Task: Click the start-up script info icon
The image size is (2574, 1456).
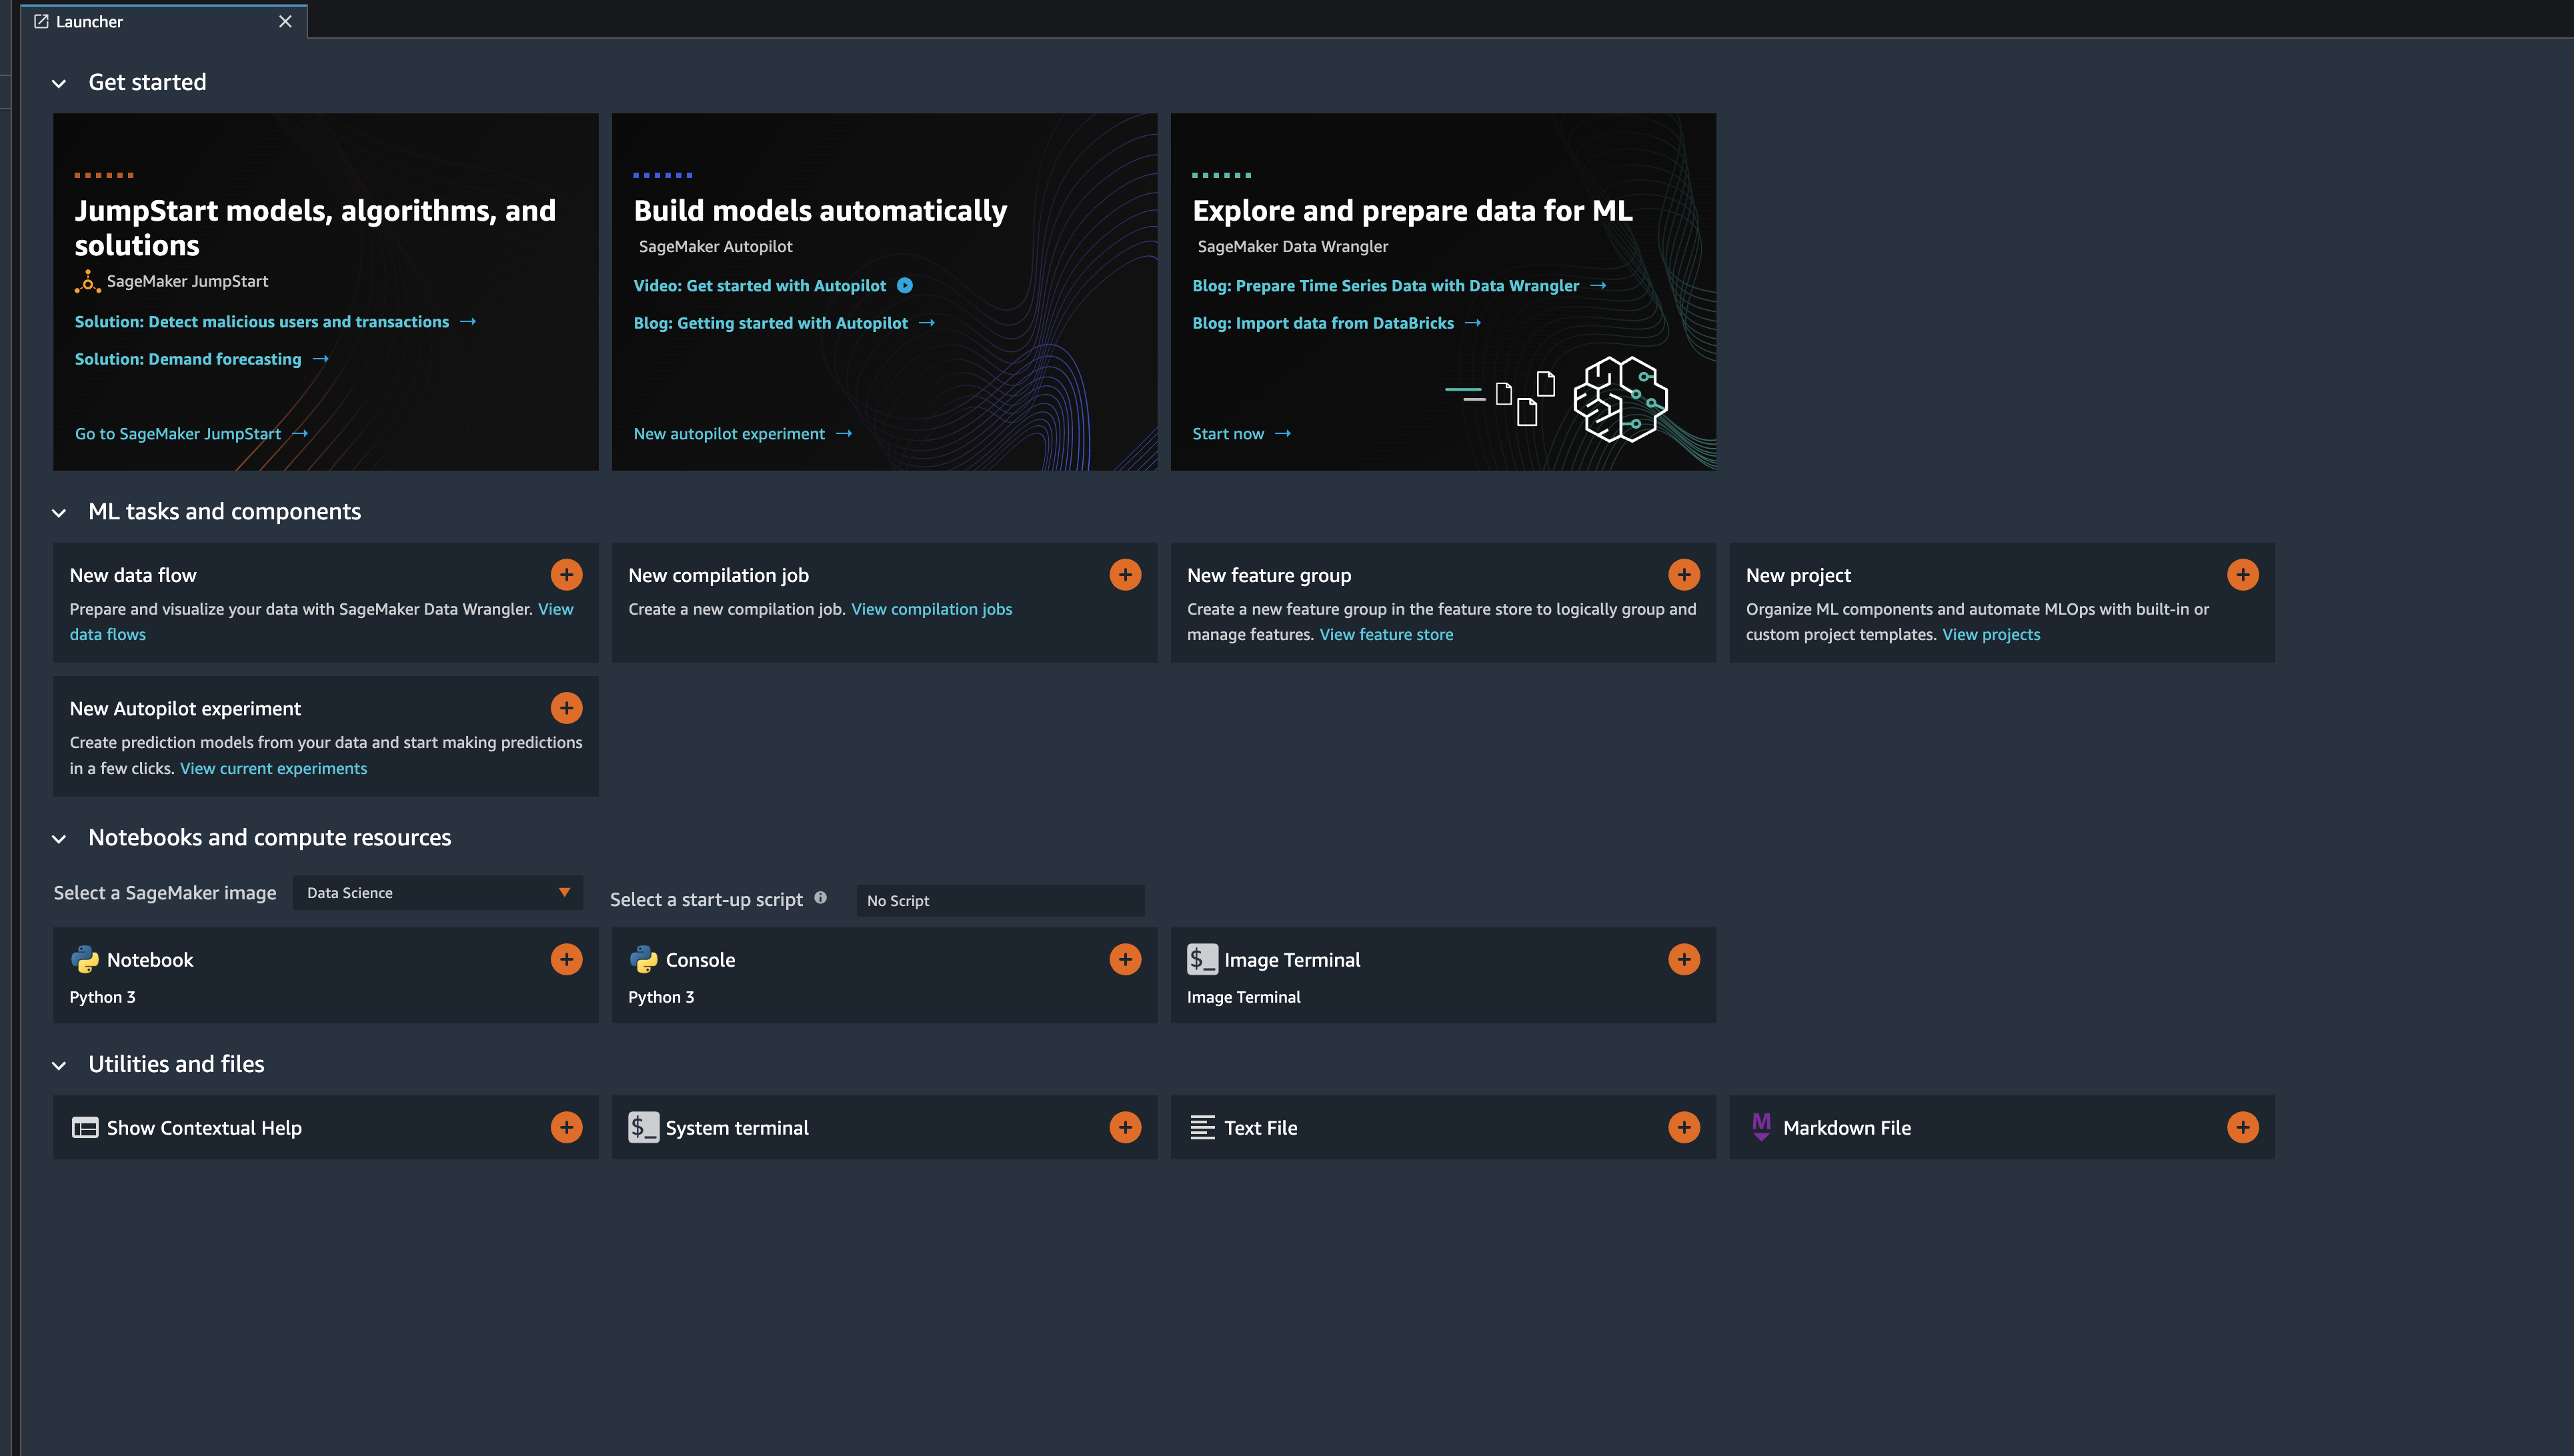Action: [820, 898]
